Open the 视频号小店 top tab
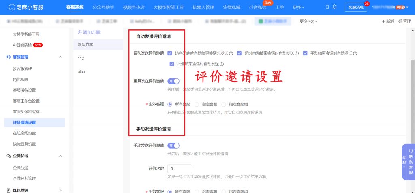 134,7
